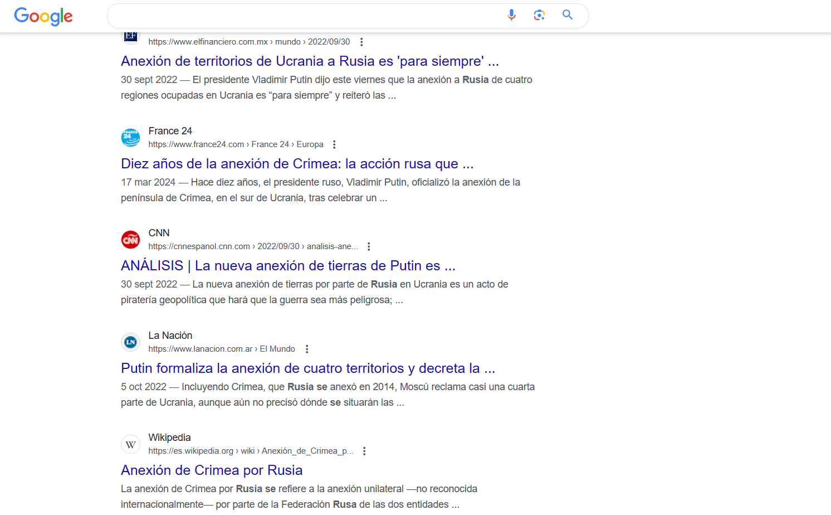The image size is (831, 515).
Task: Click the magnifying glass search button
Action: 568,15
